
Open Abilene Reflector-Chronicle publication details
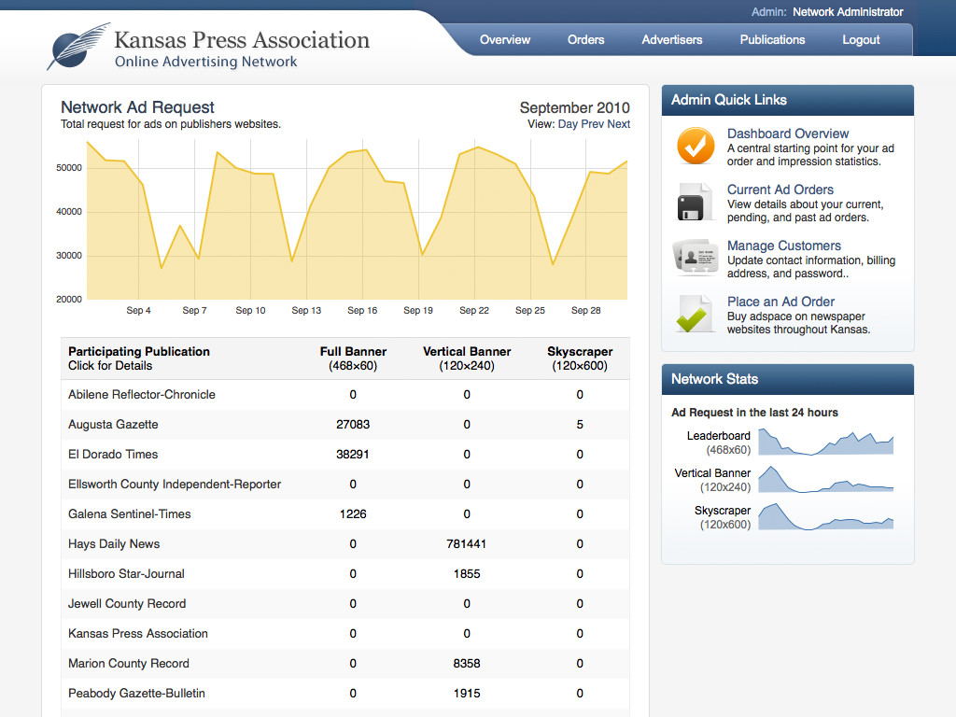coord(142,395)
